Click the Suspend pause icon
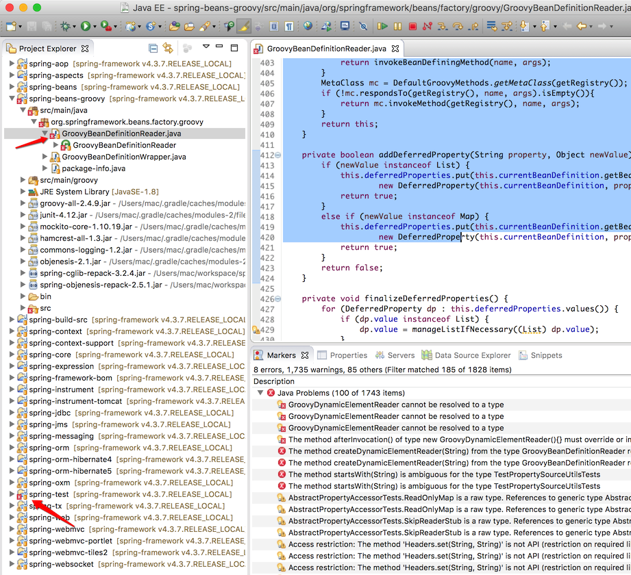 [397, 27]
